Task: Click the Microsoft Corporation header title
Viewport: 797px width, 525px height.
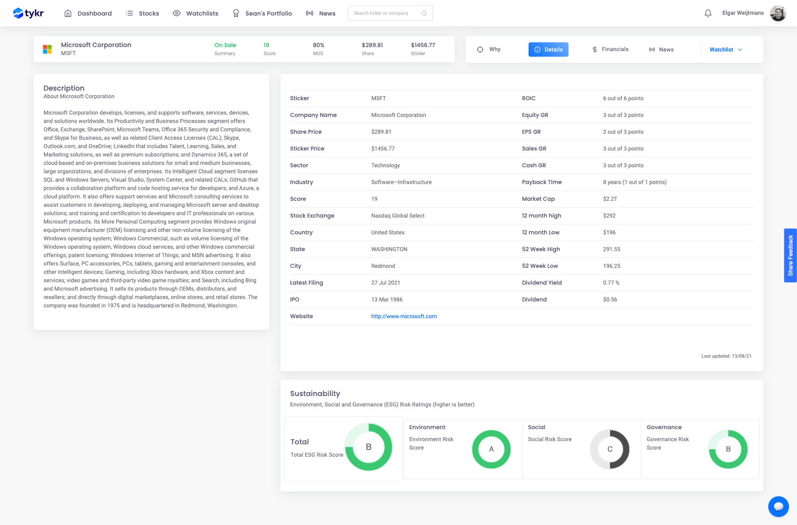Action: pyautogui.click(x=96, y=45)
